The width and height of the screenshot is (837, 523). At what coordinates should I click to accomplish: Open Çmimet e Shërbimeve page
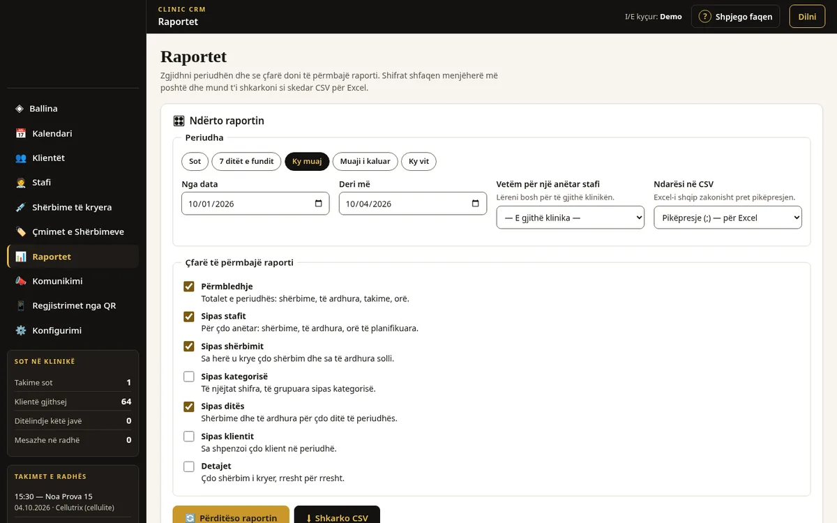pos(73,232)
